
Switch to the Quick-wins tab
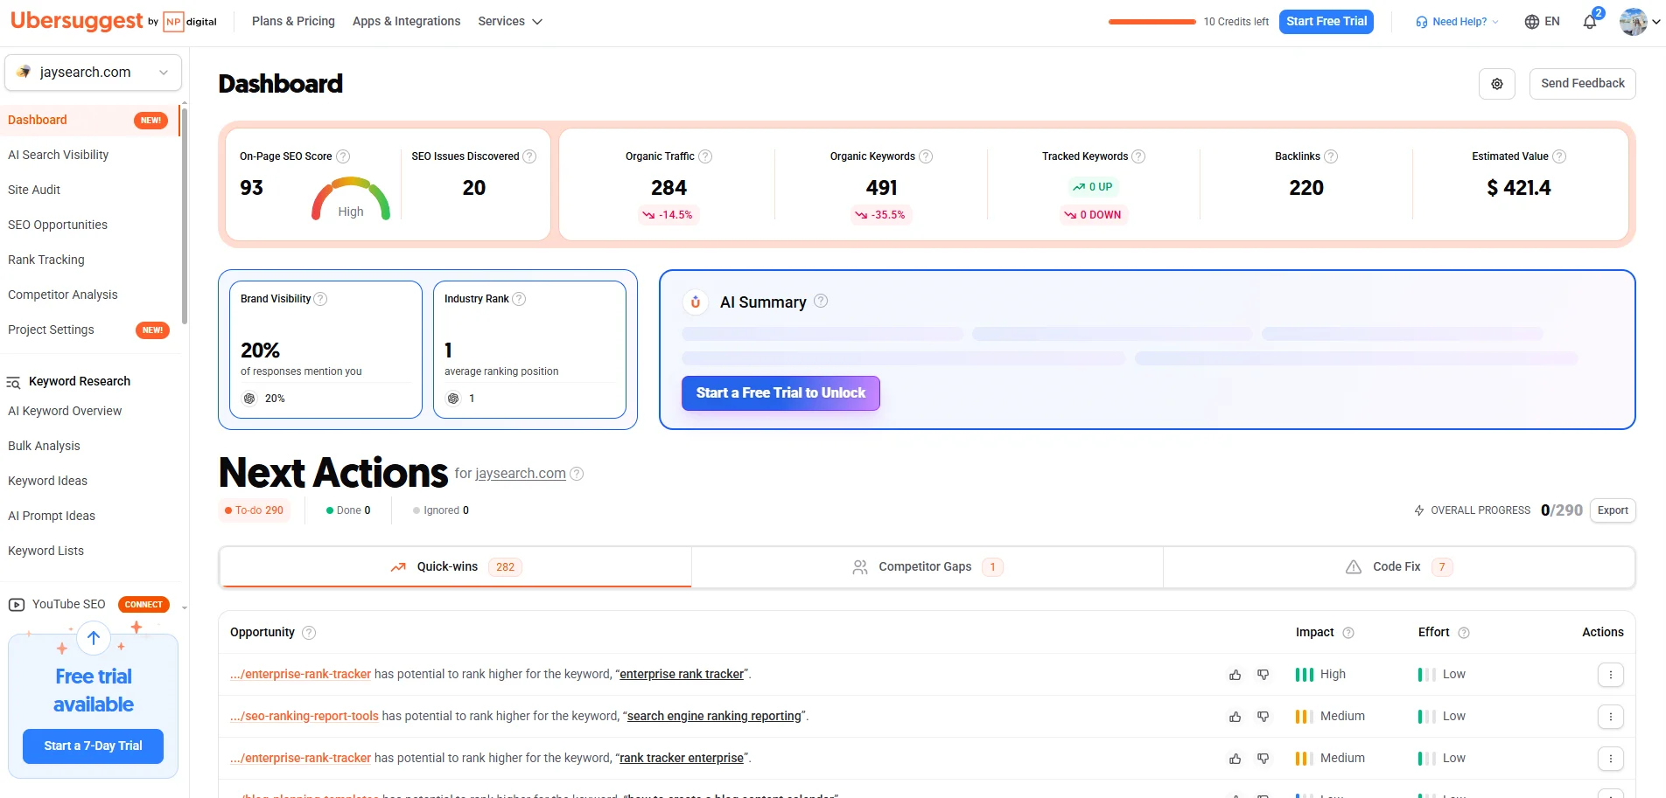[456, 567]
